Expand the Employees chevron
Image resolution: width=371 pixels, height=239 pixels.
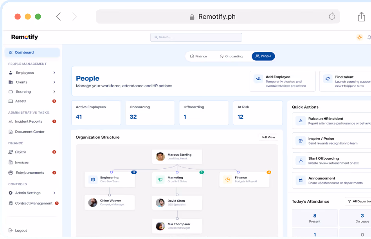[54, 73]
